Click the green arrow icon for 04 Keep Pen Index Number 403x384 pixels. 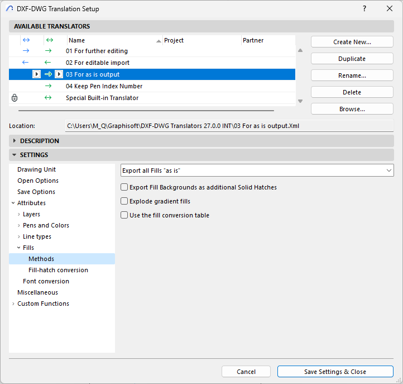48,86
